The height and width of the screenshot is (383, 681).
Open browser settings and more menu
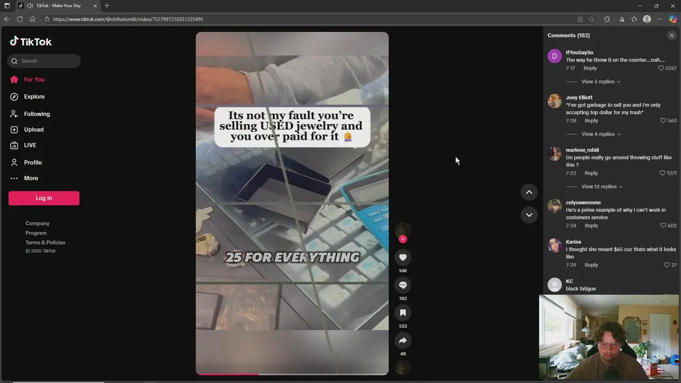pyautogui.click(x=660, y=19)
